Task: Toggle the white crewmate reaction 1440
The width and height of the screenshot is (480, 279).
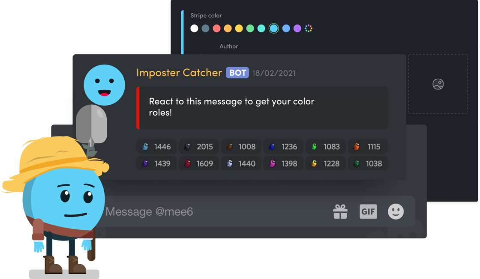Action: (x=241, y=163)
